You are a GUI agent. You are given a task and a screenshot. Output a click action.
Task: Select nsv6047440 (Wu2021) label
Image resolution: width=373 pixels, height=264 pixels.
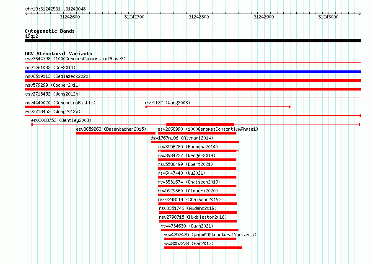181,173
